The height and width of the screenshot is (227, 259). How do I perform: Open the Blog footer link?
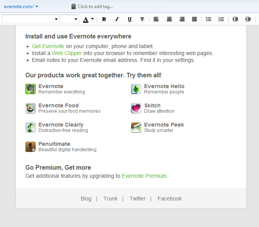86,199
